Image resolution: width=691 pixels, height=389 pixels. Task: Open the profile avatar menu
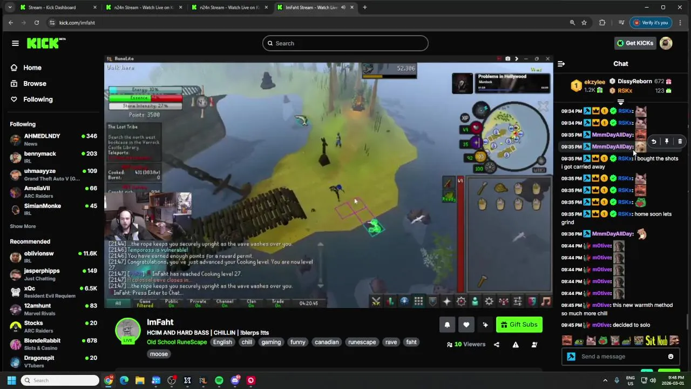click(x=666, y=43)
